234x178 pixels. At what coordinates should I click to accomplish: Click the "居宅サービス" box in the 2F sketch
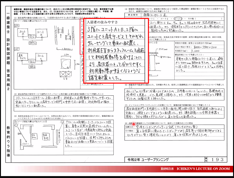[x=22, y=57]
